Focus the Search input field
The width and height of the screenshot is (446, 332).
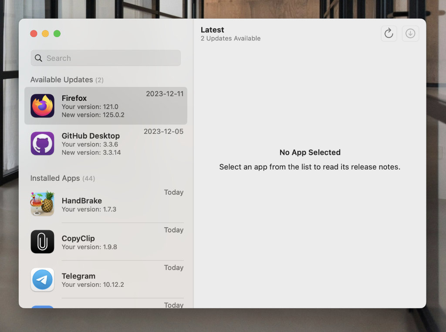click(106, 58)
